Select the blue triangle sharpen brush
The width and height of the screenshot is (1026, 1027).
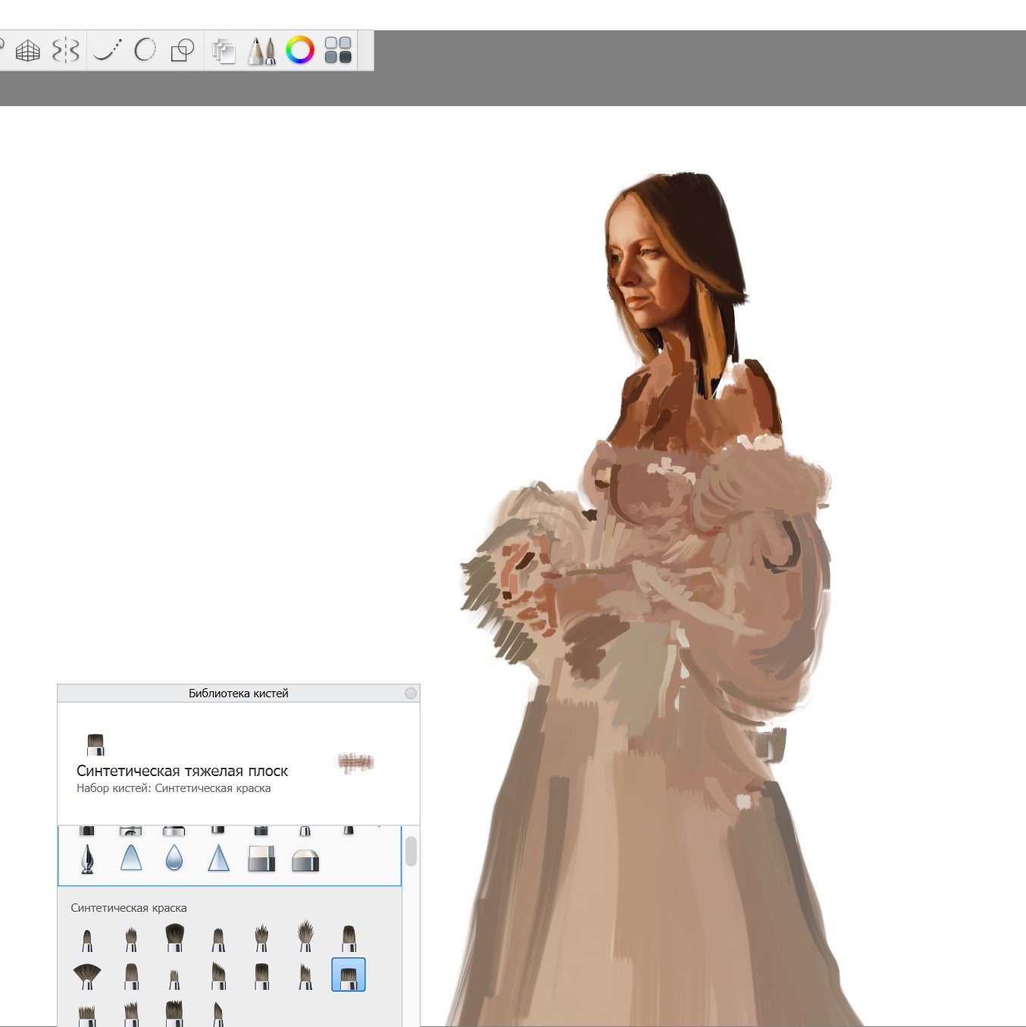pyautogui.click(x=218, y=858)
